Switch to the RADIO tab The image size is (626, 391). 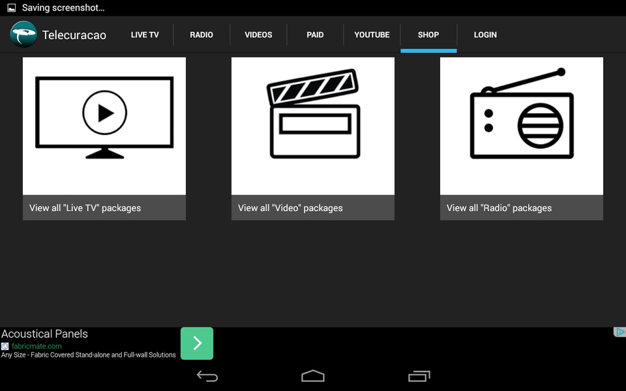pyautogui.click(x=201, y=35)
